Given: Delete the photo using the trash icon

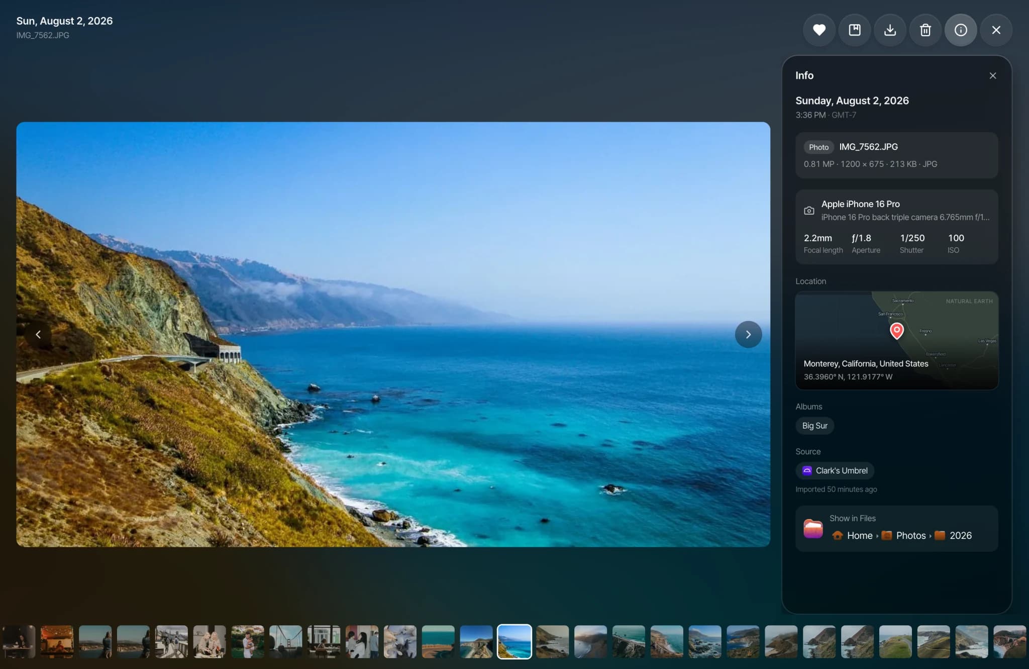Looking at the screenshot, I should pyautogui.click(x=925, y=30).
